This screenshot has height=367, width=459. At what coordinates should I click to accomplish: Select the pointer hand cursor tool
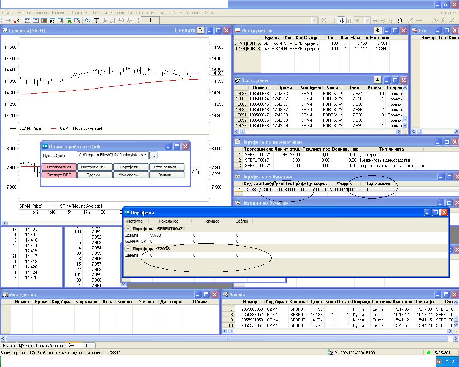point(341,20)
